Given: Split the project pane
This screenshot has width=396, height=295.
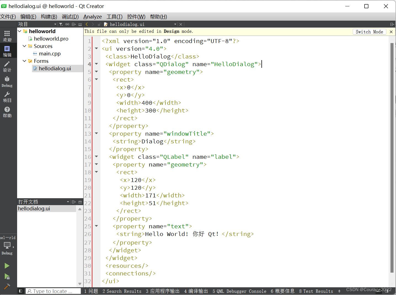Looking at the screenshot, I should [74, 24].
